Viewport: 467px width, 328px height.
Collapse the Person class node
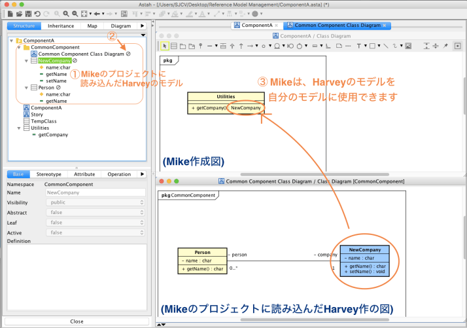pyautogui.click(x=26, y=87)
